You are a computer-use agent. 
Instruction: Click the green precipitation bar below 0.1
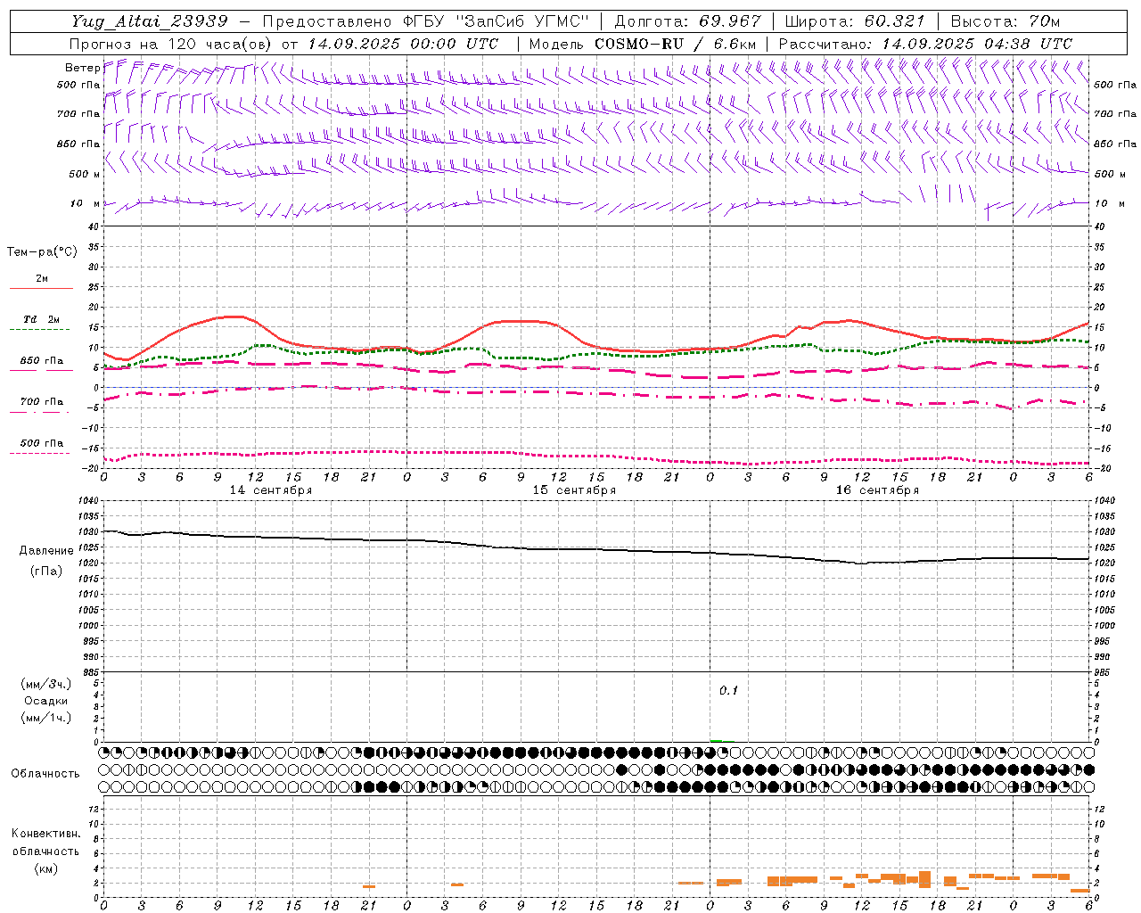[x=716, y=740]
